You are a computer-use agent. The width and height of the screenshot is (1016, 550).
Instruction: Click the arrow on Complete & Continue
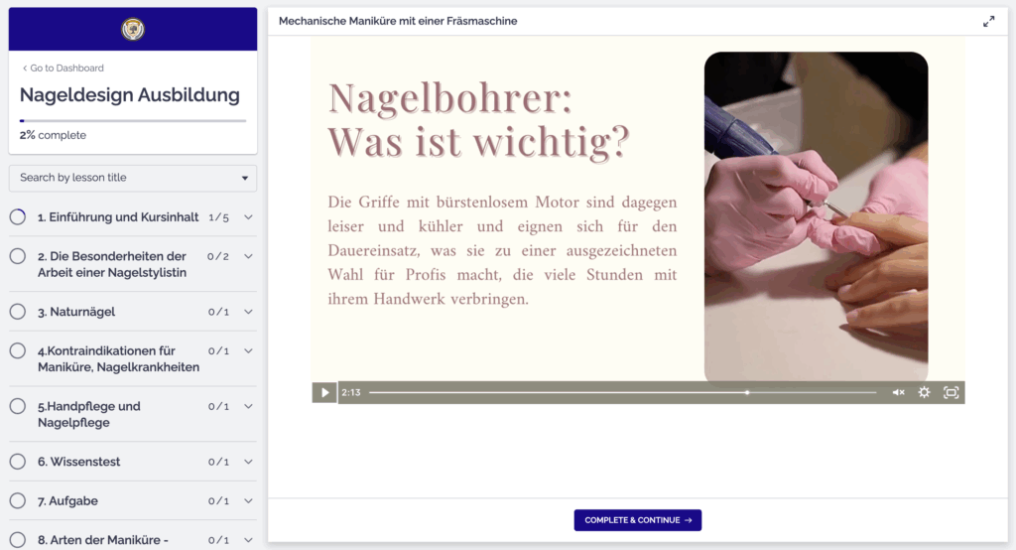(688, 520)
